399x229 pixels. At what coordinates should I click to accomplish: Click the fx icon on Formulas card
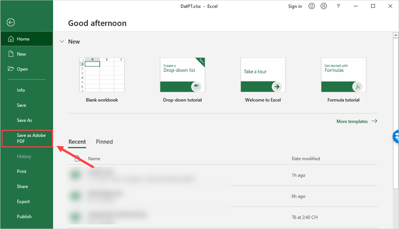357,87
